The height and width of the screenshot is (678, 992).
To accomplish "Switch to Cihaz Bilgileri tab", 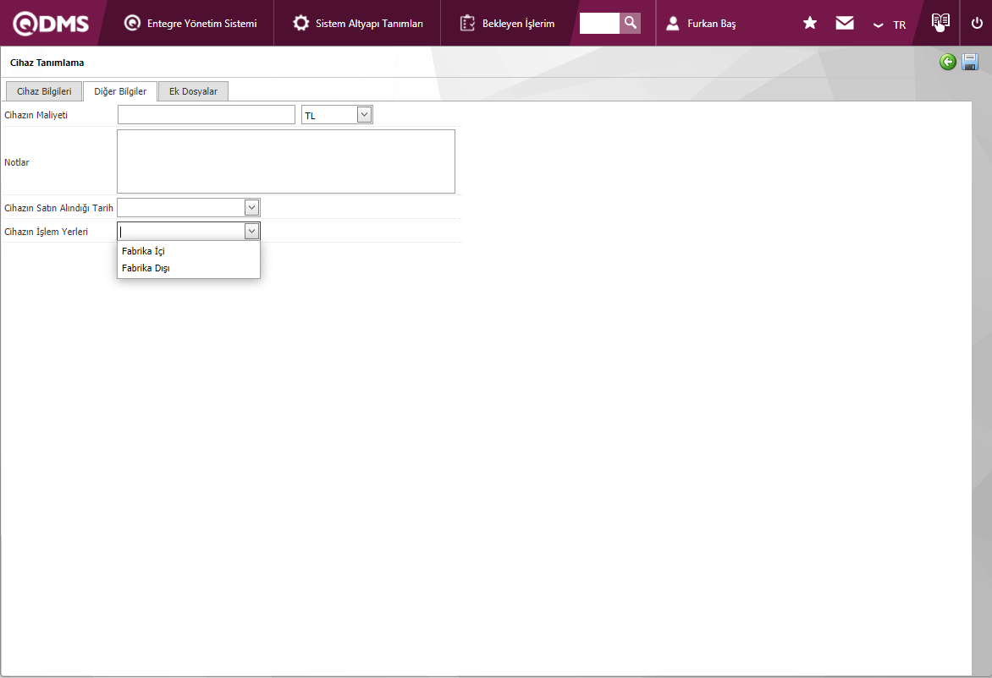I will (x=44, y=91).
